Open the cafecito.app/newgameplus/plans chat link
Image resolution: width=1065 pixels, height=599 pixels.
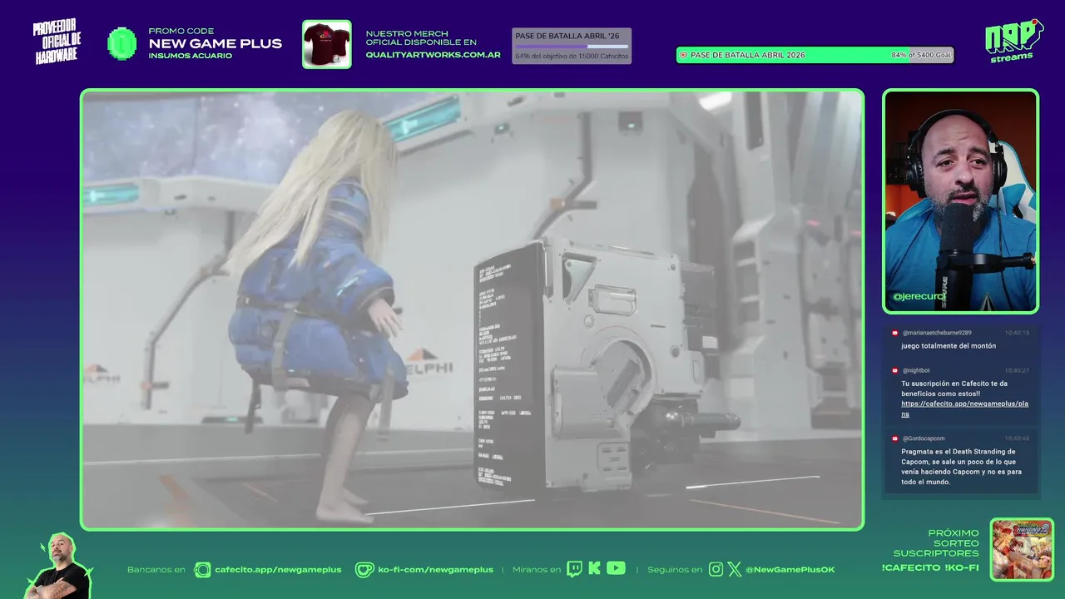click(x=964, y=408)
